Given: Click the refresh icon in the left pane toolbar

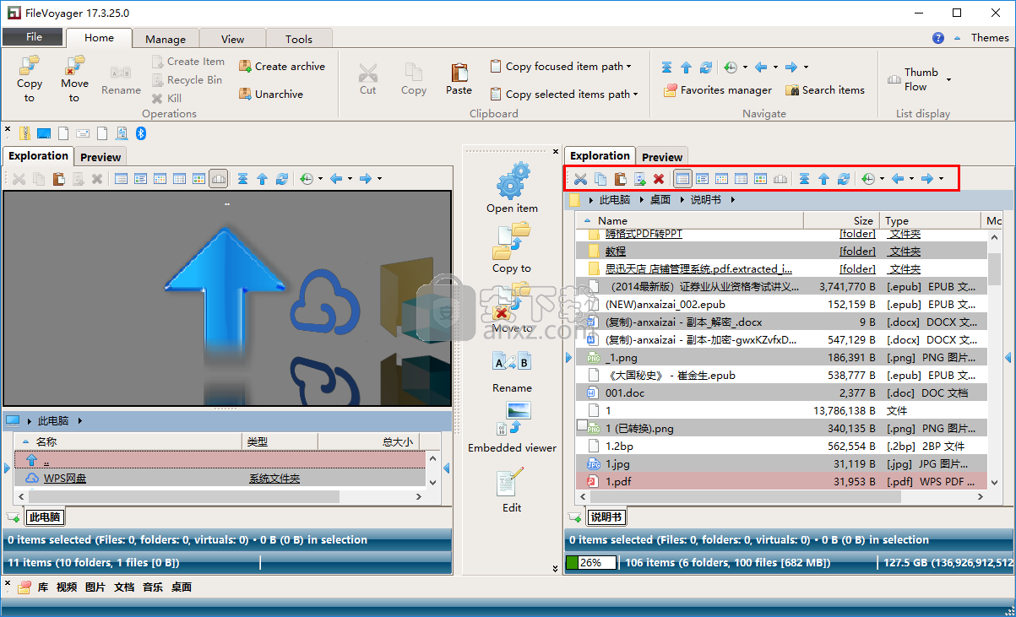Looking at the screenshot, I should [282, 178].
